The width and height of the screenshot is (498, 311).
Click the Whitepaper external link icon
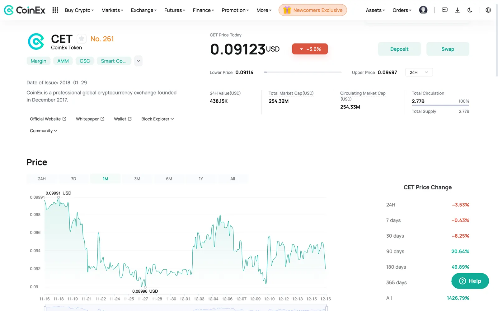(x=102, y=119)
